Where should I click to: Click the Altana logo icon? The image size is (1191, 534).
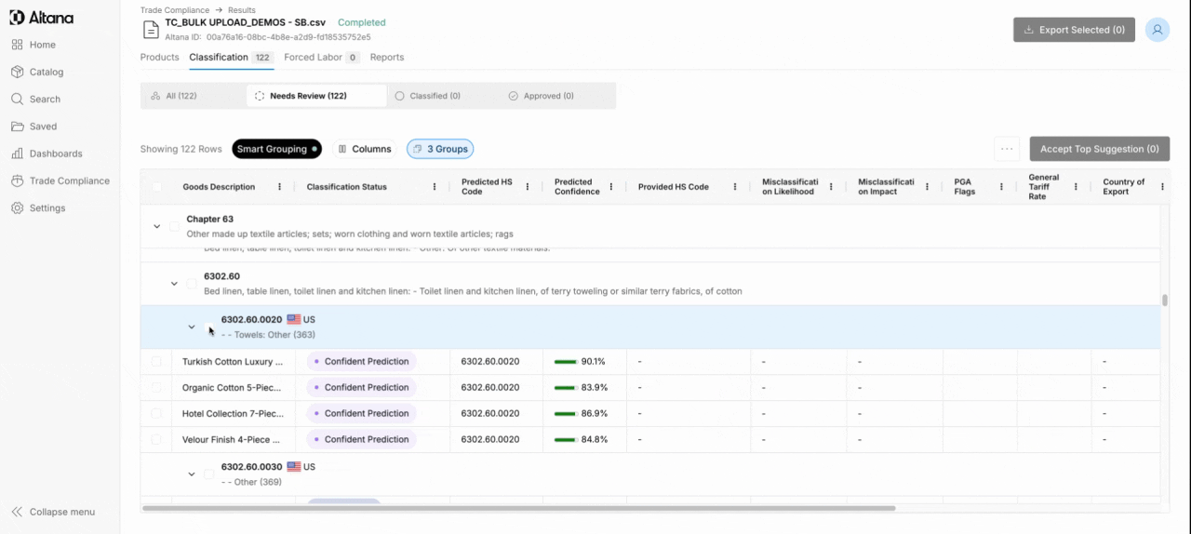click(17, 18)
